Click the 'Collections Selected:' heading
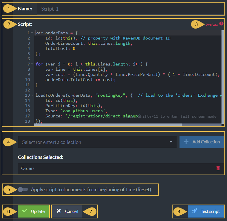Screen dimensions: 227x221 [41, 157]
